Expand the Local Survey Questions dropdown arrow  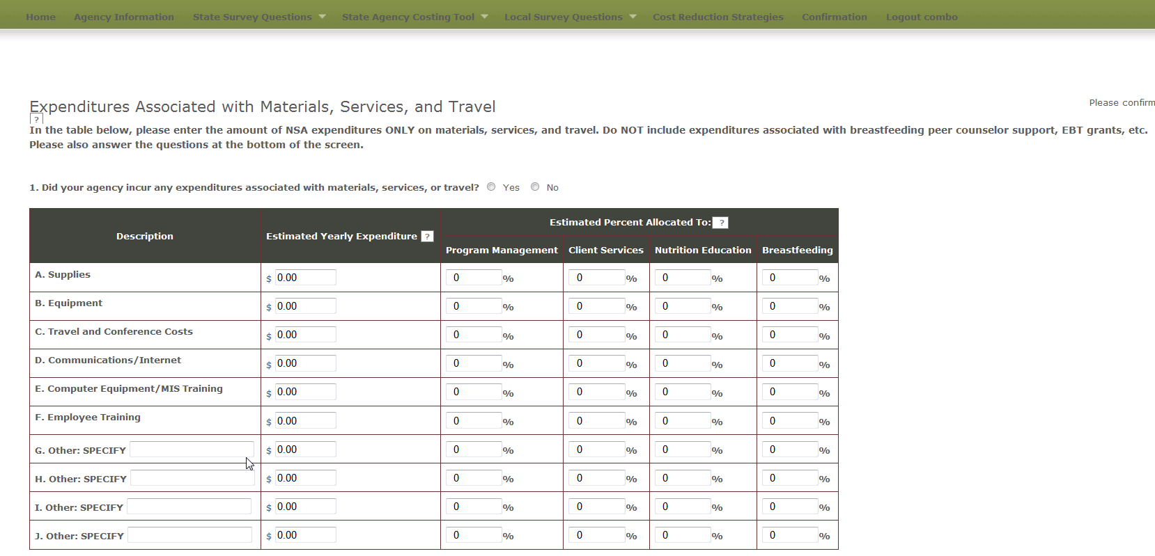tap(633, 17)
